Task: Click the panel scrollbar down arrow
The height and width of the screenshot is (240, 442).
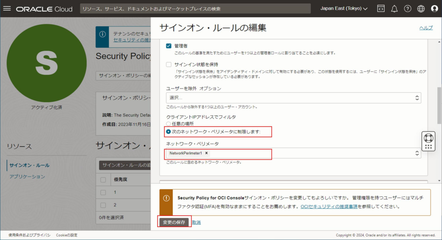Action: pos(439,180)
